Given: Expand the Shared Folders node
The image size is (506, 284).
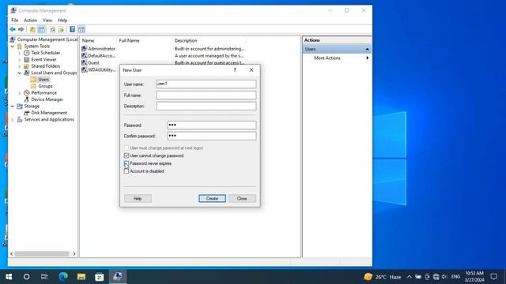Looking at the screenshot, I should pyautogui.click(x=19, y=66).
